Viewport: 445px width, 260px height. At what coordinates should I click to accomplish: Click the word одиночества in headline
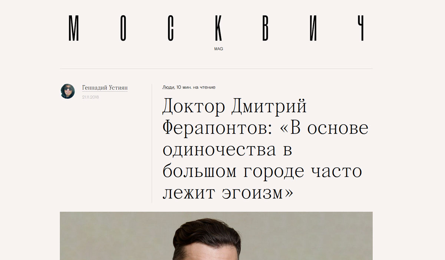click(219, 150)
